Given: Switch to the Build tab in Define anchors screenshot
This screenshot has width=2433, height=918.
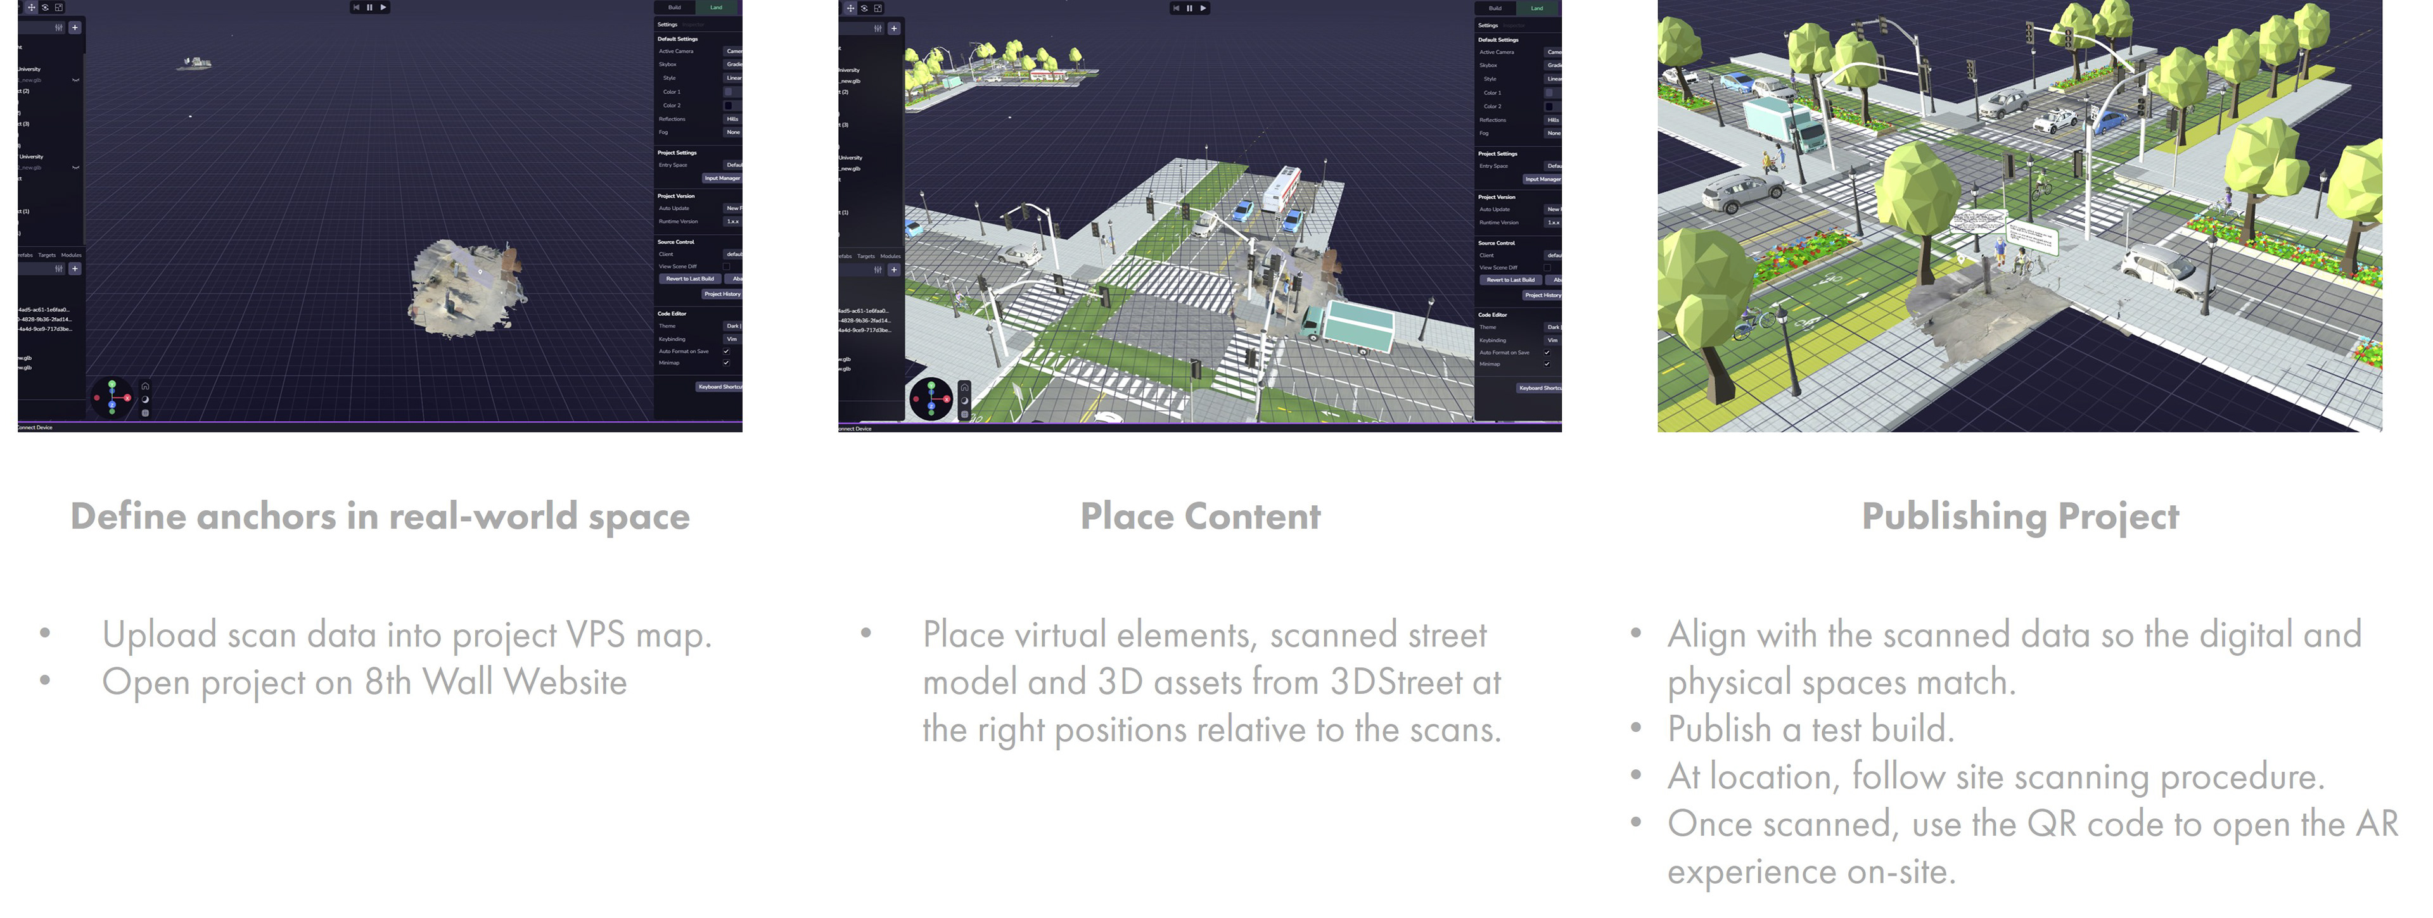Looking at the screenshot, I should coord(674,8).
